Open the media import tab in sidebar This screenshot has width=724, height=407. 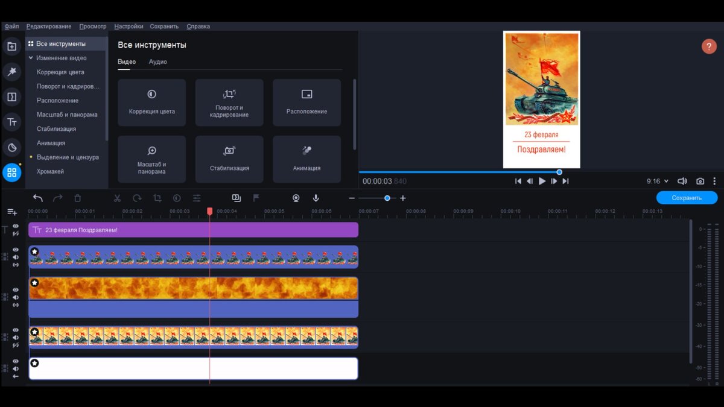[11, 46]
